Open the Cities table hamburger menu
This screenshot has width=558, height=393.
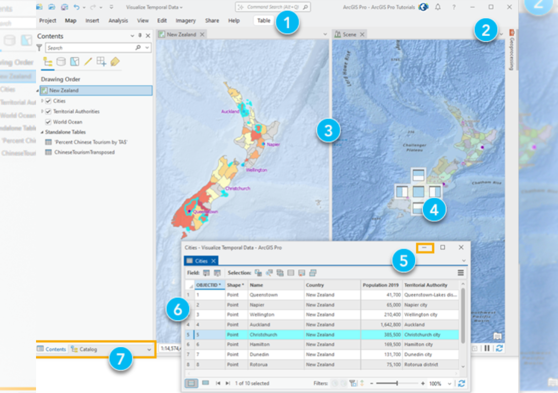click(461, 273)
